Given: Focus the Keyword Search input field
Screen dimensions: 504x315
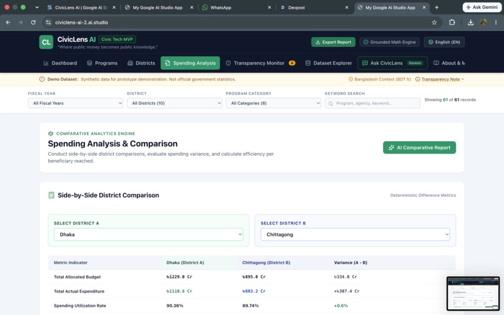Looking at the screenshot, I should point(372,103).
